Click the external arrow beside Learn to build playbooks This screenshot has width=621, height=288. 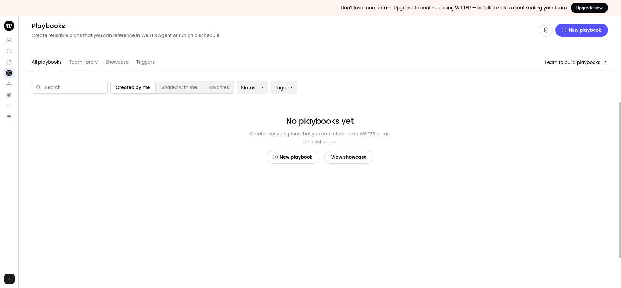coord(605,62)
